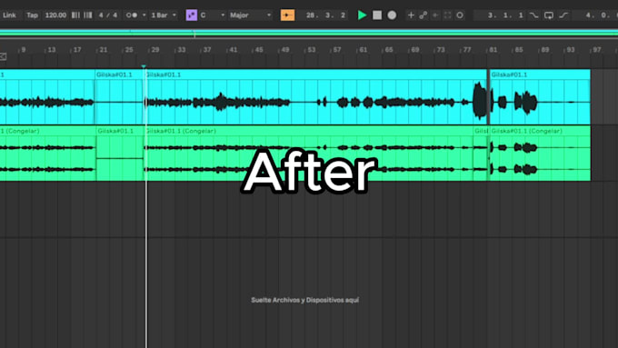Image resolution: width=618 pixels, height=348 pixels.
Task: Select the short green clip labeled Gilsl
Action: coord(481,154)
